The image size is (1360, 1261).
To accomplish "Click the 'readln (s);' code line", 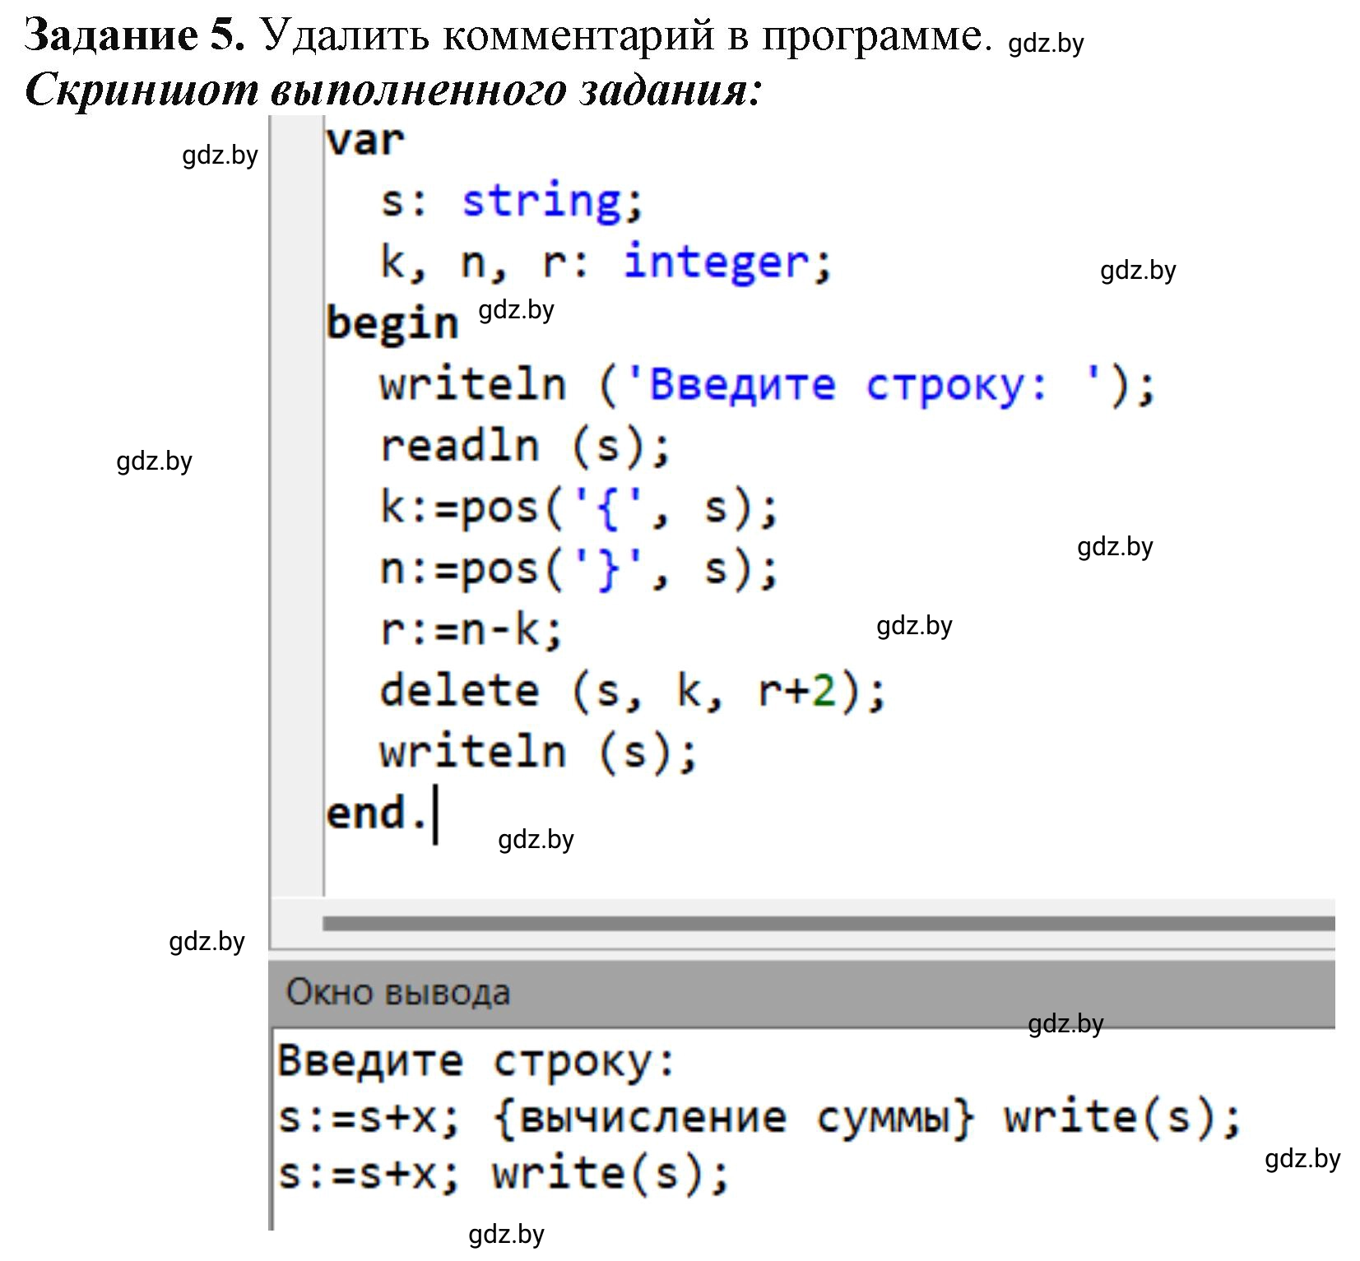I will [x=525, y=446].
